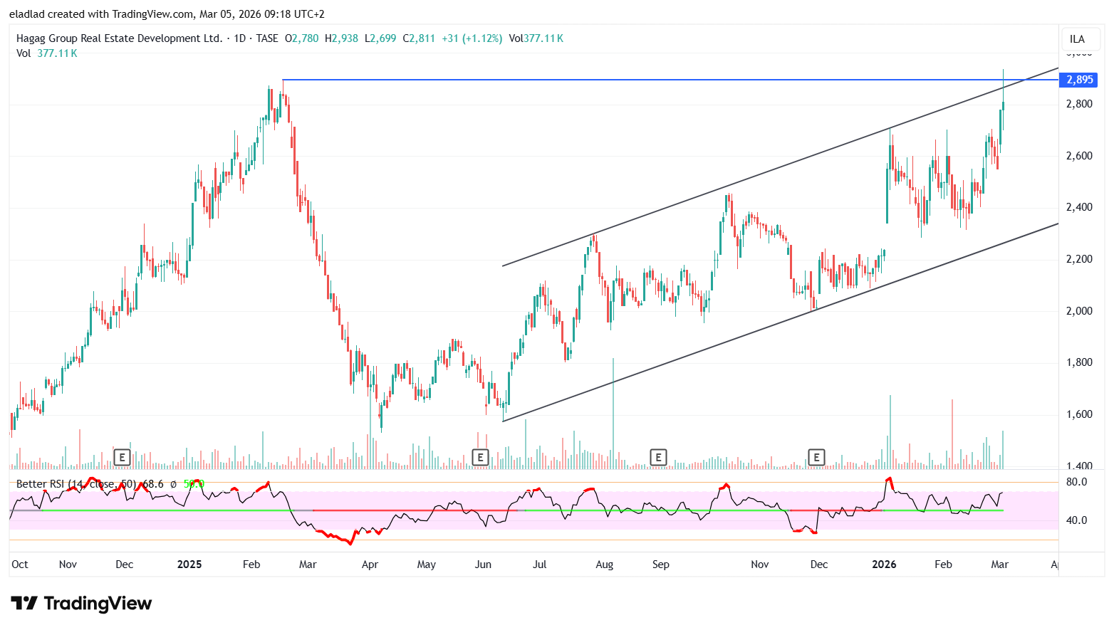Click the earnings E marker near December 2025
1114x630 pixels.
pyautogui.click(x=816, y=457)
